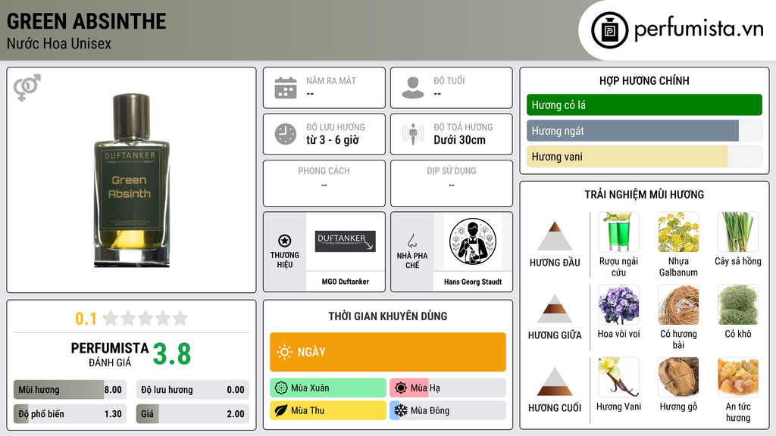Click the Hương giữa pyramid icon

[555, 309]
